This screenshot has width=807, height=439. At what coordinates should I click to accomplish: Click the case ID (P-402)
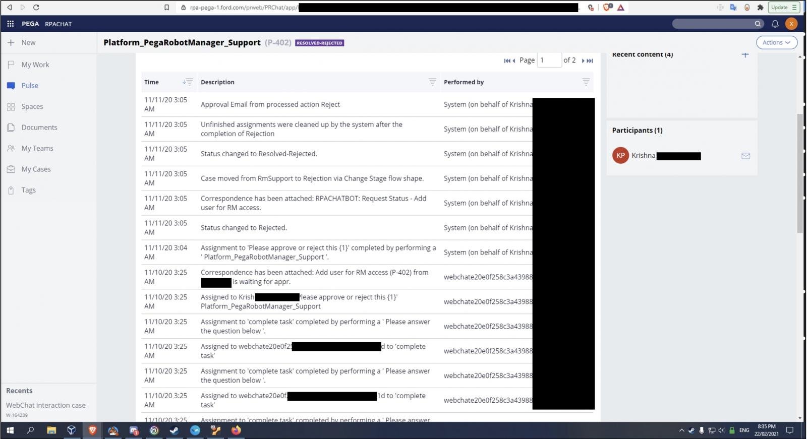pyautogui.click(x=278, y=42)
